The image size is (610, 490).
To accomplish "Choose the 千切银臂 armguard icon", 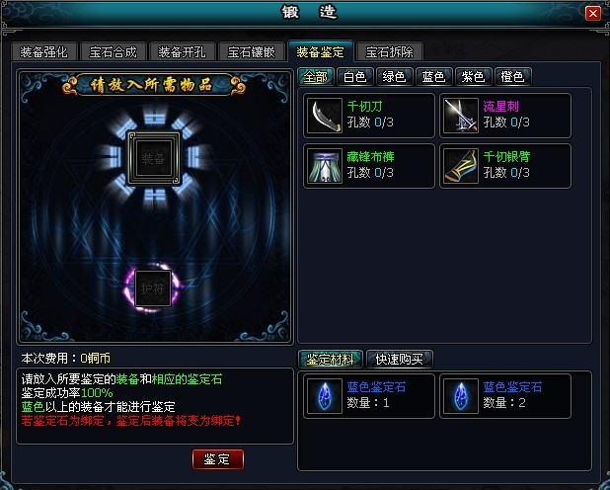I will click(x=461, y=166).
